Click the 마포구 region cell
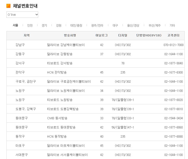The image size is (188, 159). pos(20,146)
